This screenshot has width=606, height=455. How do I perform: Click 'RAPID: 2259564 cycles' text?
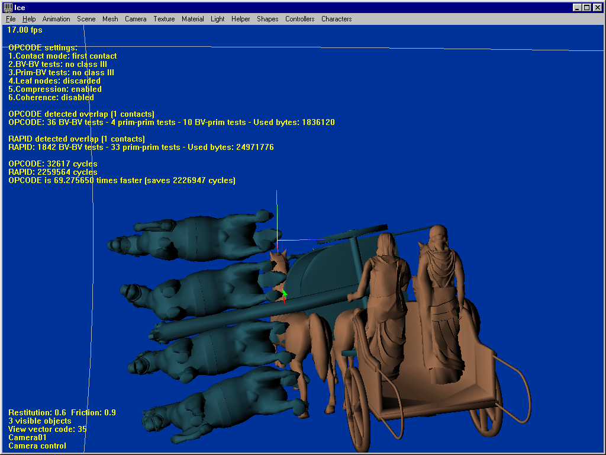point(53,172)
